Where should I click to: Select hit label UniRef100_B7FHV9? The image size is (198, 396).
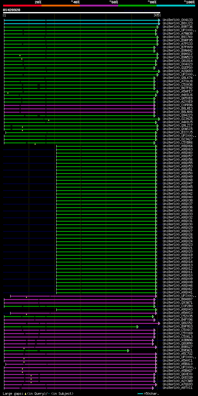pyautogui.click(x=178, y=47)
